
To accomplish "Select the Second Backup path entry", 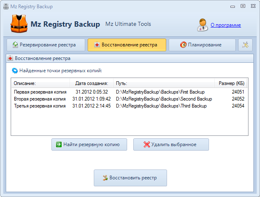I will click(164, 99).
